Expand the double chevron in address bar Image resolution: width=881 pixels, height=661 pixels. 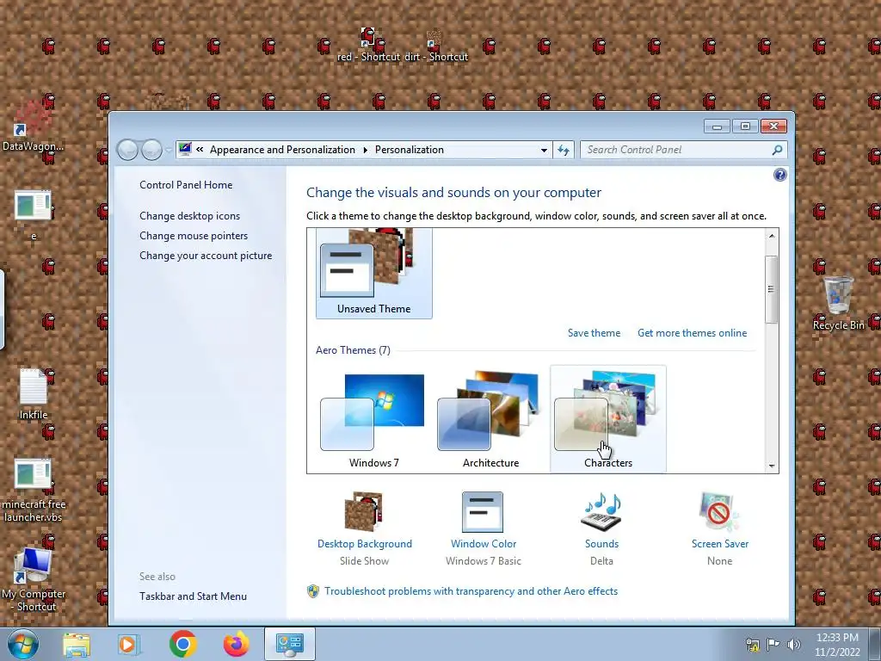pyautogui.click(x=200, y=150)
